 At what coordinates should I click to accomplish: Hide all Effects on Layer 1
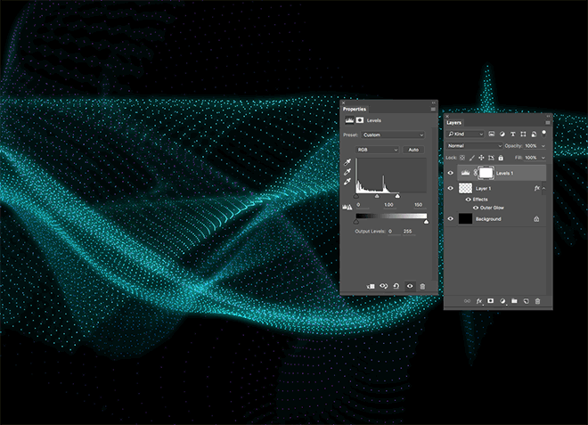468,200
